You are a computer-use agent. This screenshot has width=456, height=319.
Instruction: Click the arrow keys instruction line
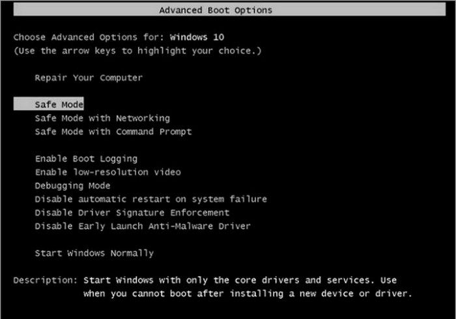point(137,51)
